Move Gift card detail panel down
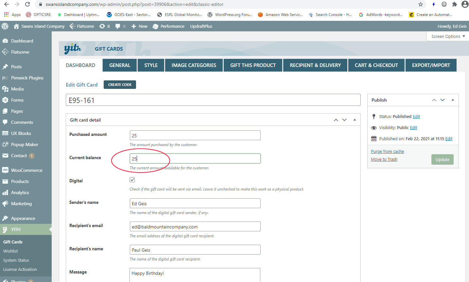This screenshot has height=282, width=469. [344, 120]
